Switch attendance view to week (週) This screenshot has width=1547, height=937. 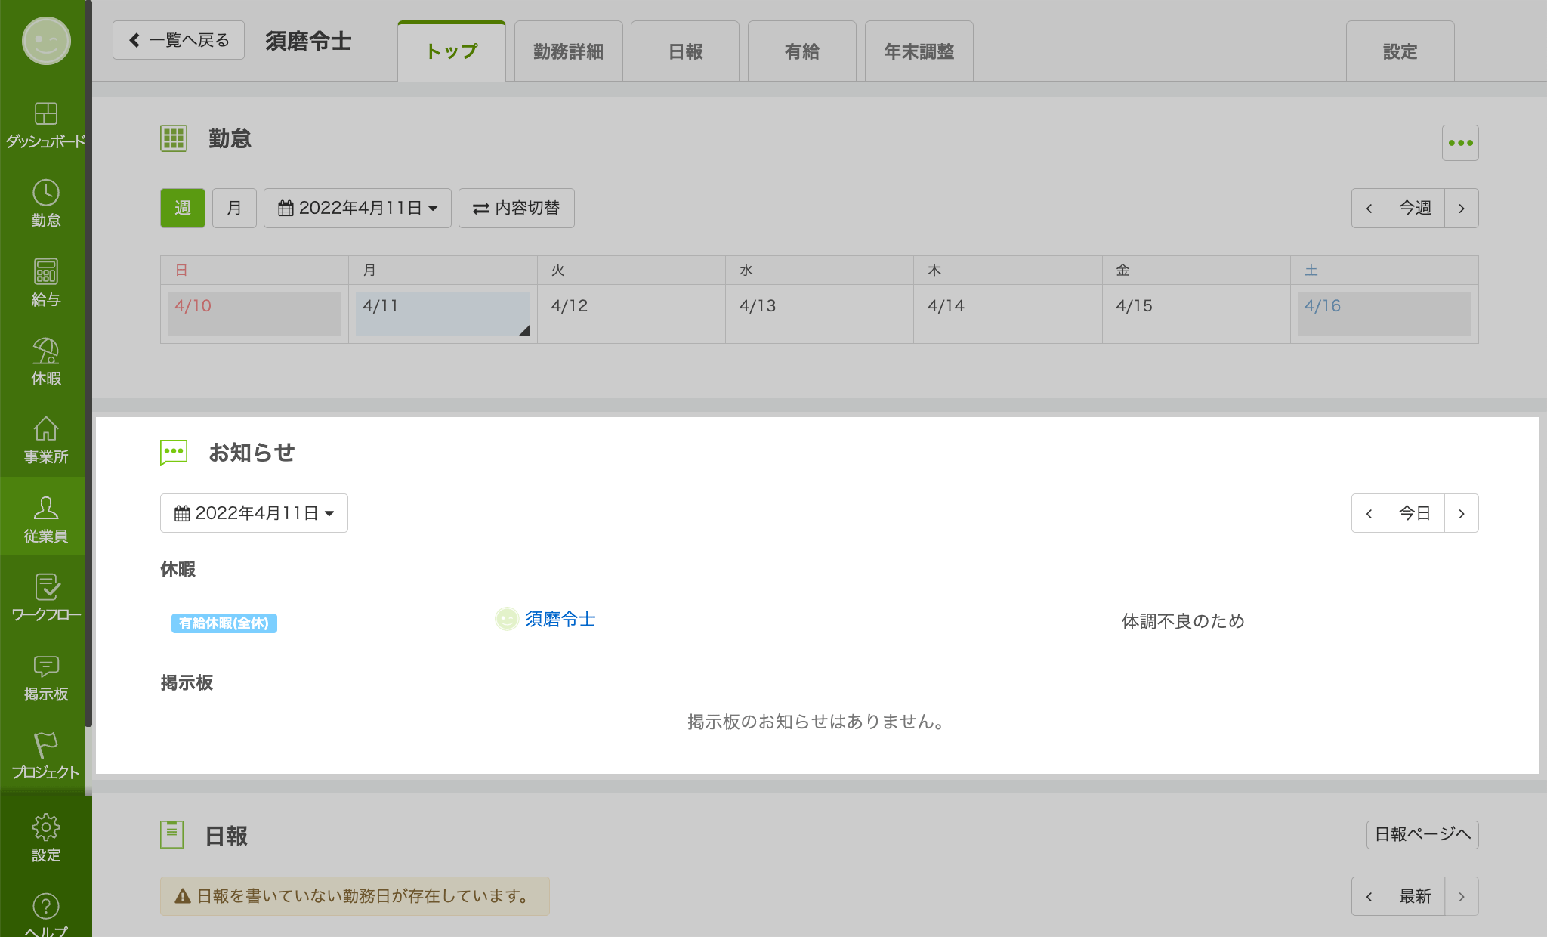click(183, 208)
